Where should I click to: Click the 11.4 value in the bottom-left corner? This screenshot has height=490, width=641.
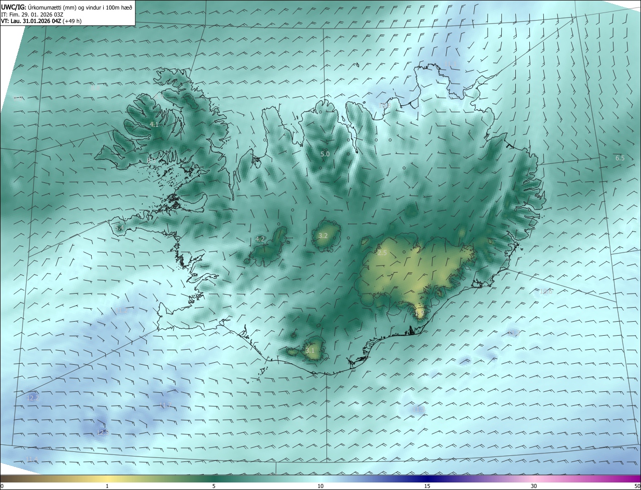pos(33,459)
